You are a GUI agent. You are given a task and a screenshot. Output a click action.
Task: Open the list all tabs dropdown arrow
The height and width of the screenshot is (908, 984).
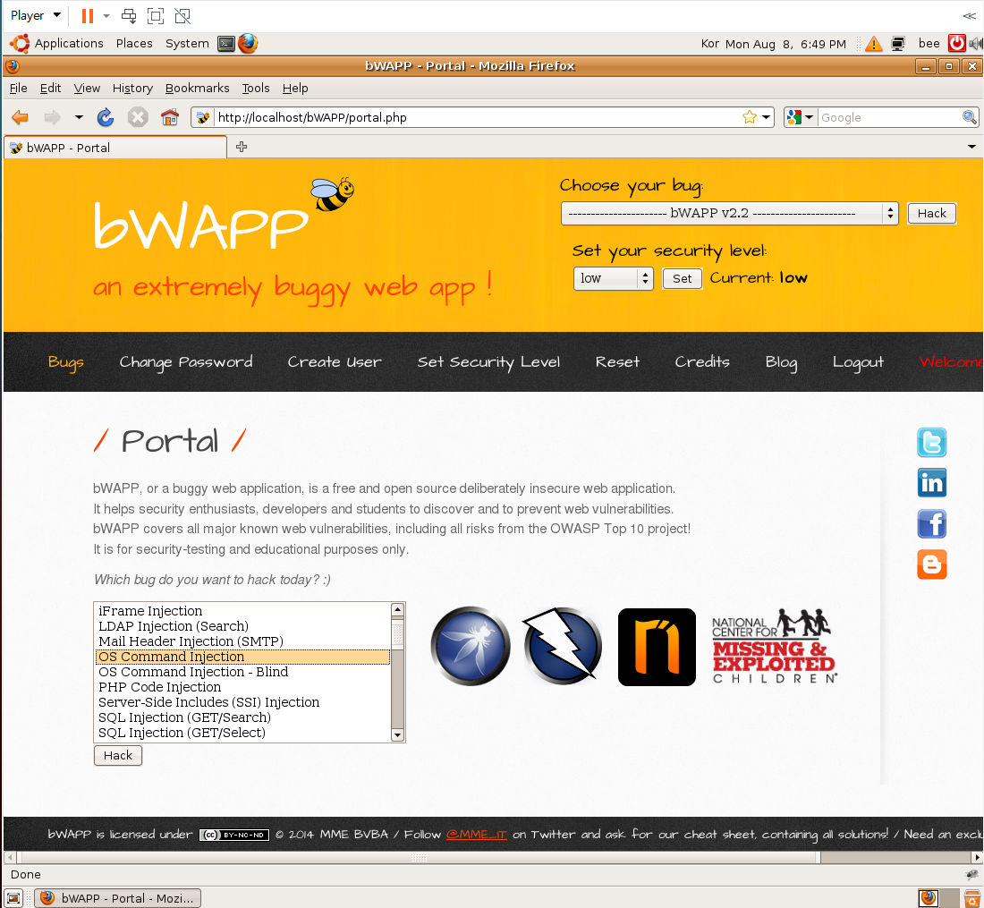971,147
